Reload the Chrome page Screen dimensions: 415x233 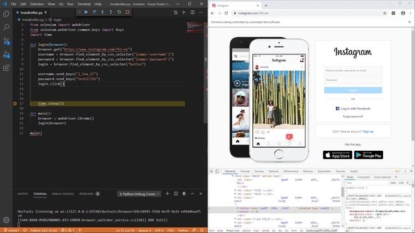pos(226,13)
